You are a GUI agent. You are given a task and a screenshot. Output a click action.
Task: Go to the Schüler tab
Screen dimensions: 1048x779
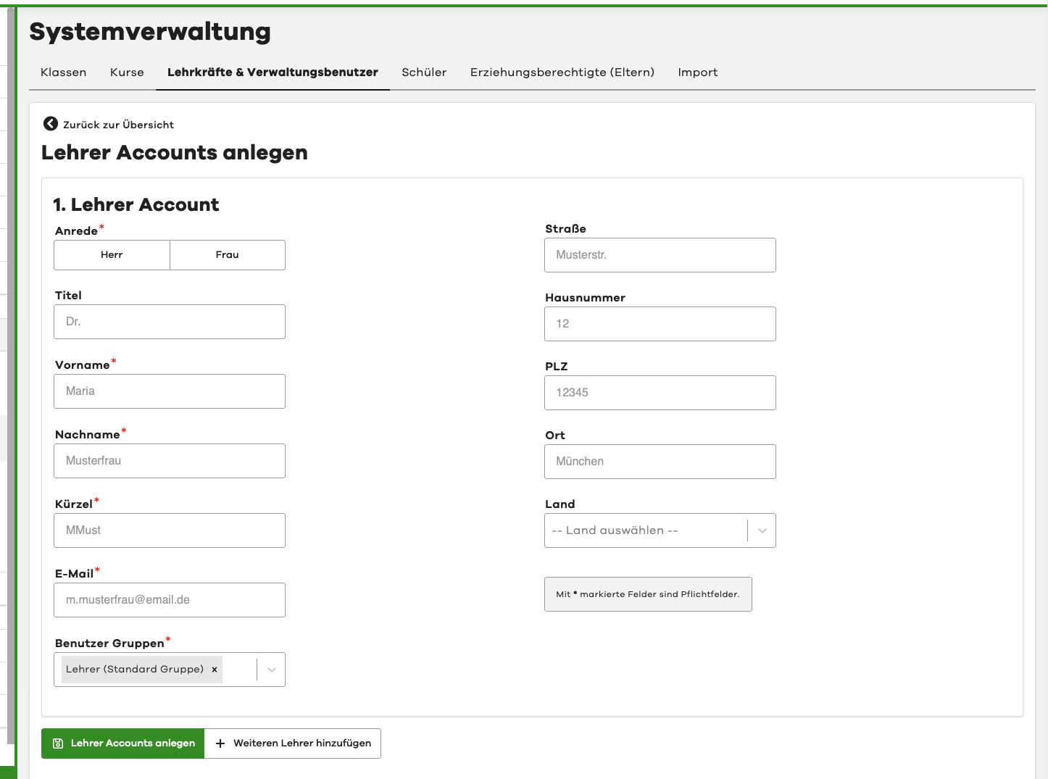[424, 72]
